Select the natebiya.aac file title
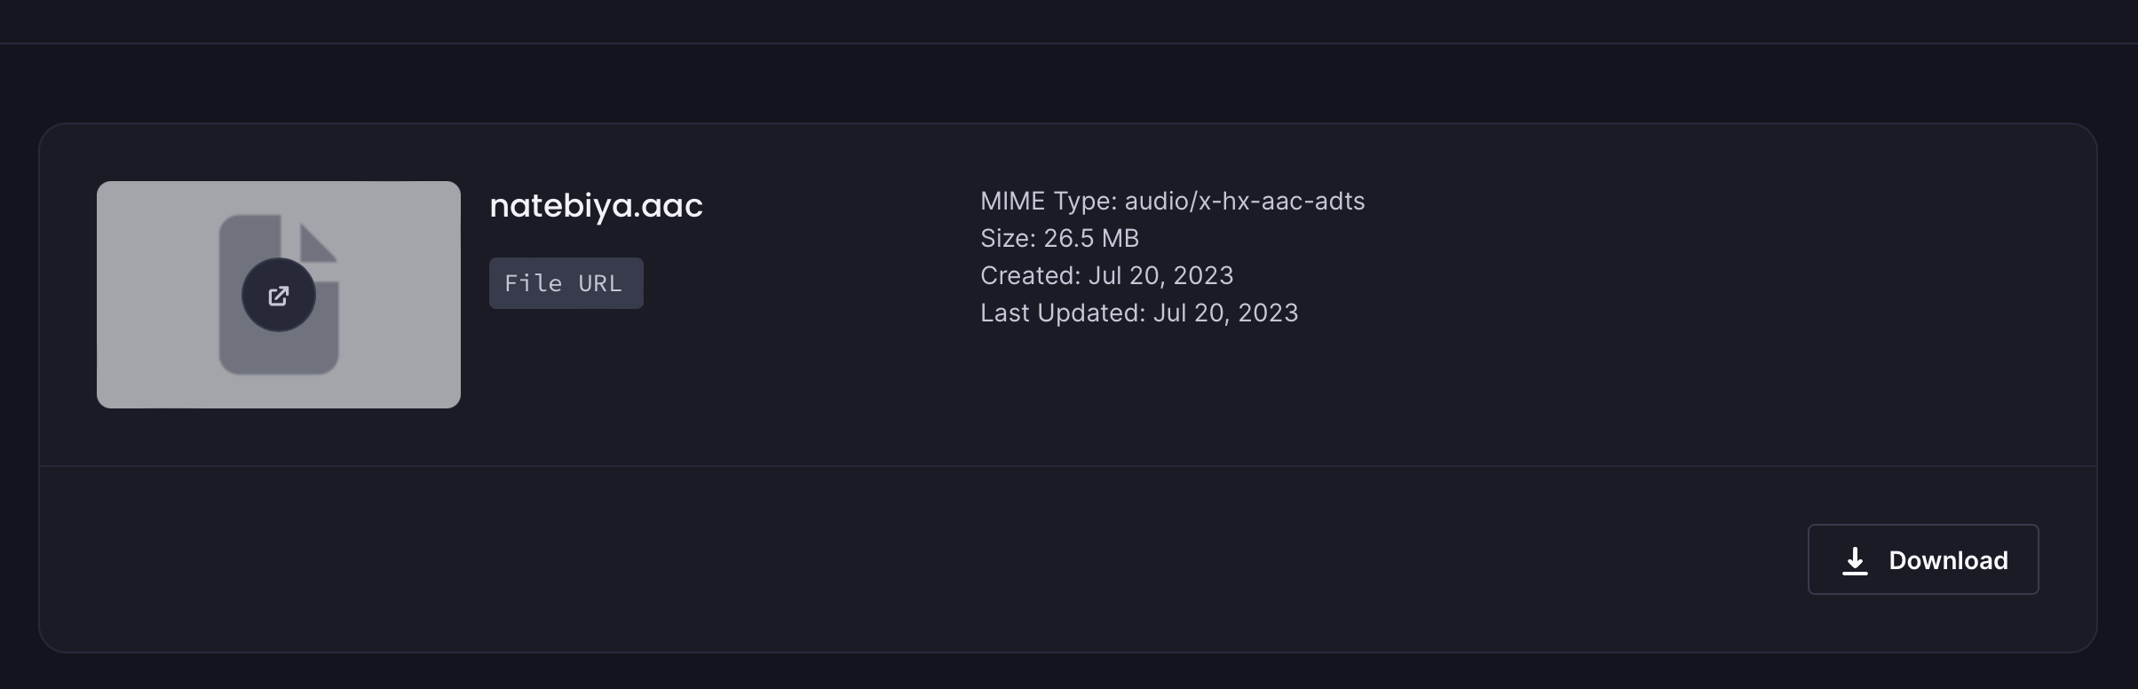This screenshot has width=2138, height=689. 596,206
